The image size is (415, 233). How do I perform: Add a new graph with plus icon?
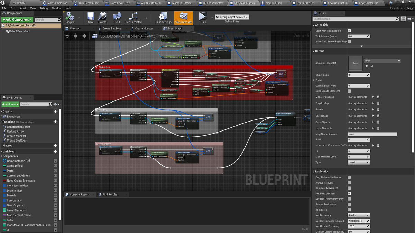coord(55,111)
